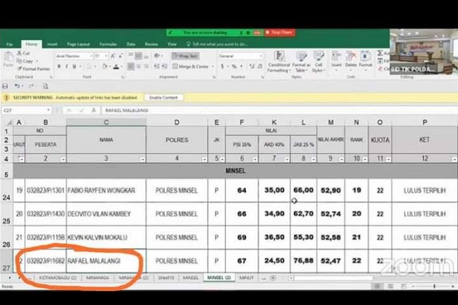The image size is (458, 305).
Task: Click the Accounting dollar format icon
Action: pos(222,66)
